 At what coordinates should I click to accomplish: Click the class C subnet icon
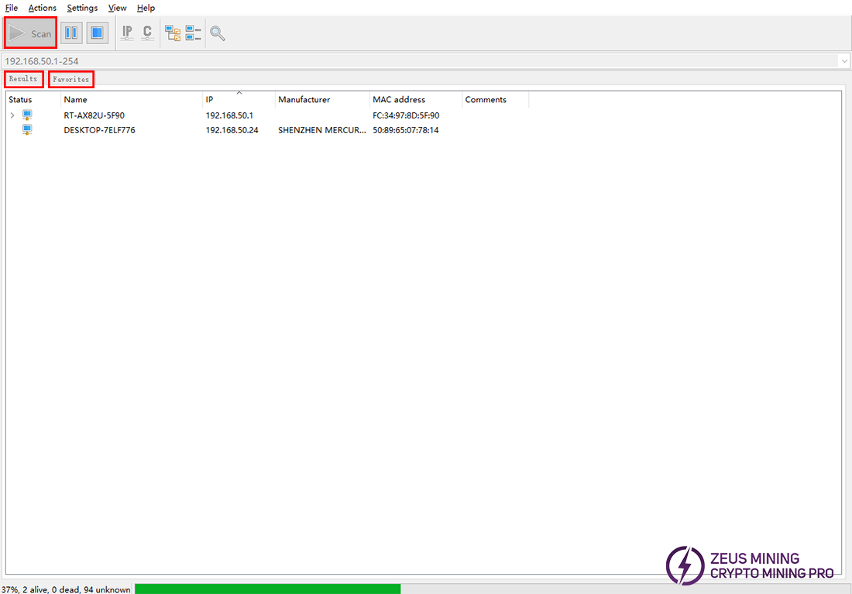coord(147,33)
